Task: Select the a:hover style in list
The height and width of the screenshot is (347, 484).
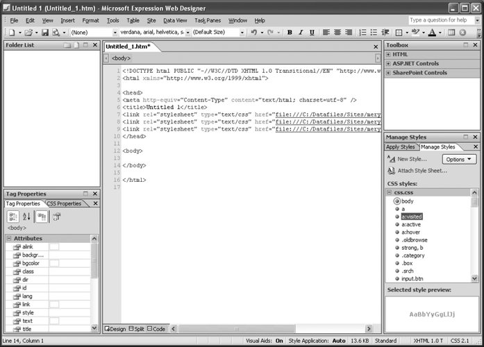Action: pyautogui.click(x=412, y=232)
